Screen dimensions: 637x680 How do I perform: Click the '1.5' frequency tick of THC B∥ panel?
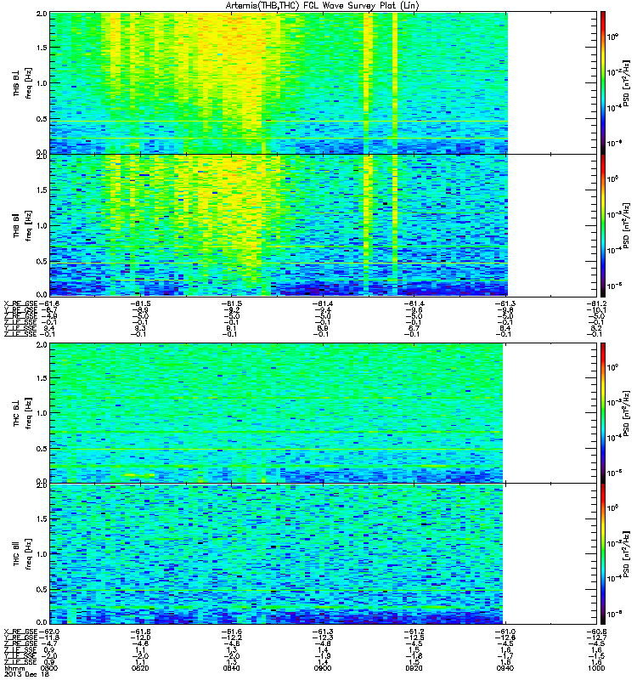tap(42, 518)
